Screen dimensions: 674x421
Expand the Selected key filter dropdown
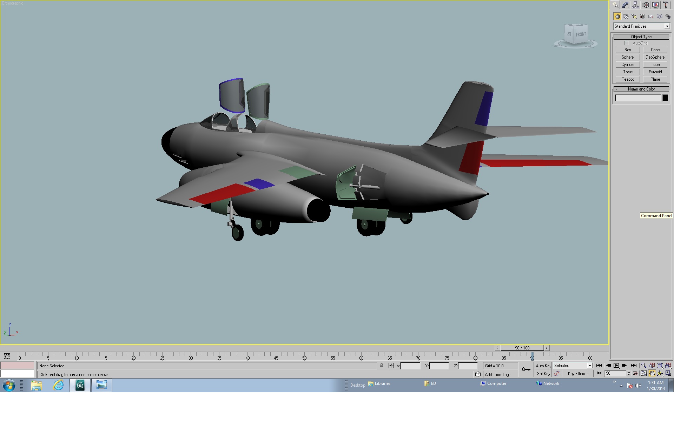point(573,366)
